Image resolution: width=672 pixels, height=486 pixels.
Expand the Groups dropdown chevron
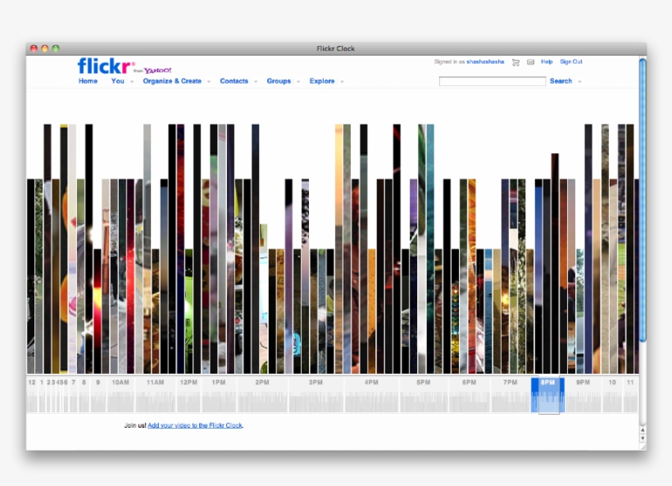pyautogui.click(x=297, y=81)
